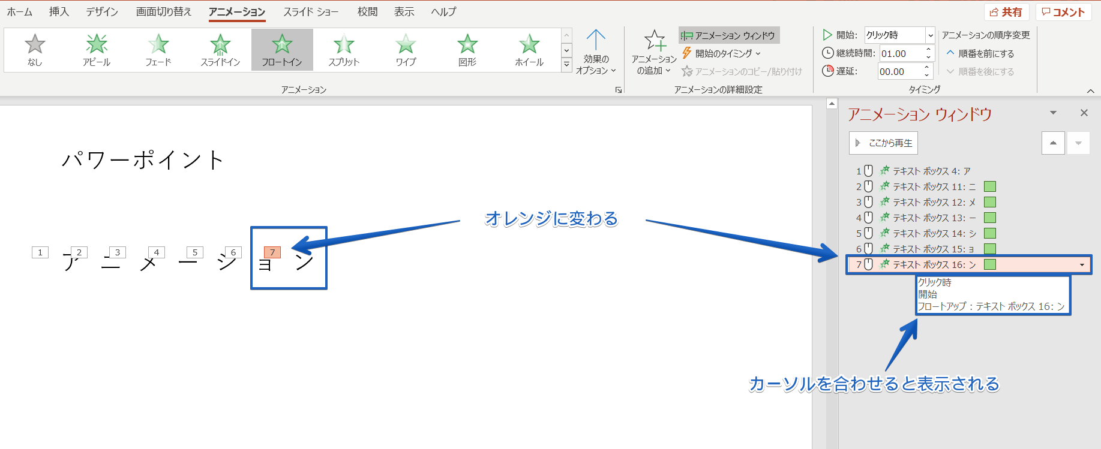Click green timing bar of テキスト ボックス 11
This screenshot has width=1101, height=449.
[990, 186]
